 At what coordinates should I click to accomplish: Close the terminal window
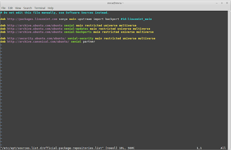pyautogui.click(x=227, y=3)
